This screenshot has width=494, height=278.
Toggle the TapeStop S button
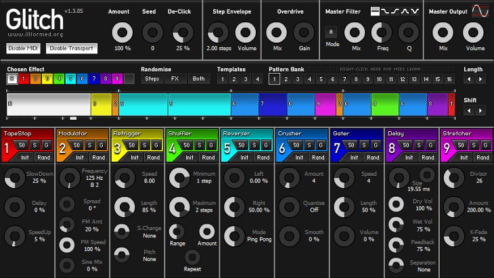click(x=35, y=145)
